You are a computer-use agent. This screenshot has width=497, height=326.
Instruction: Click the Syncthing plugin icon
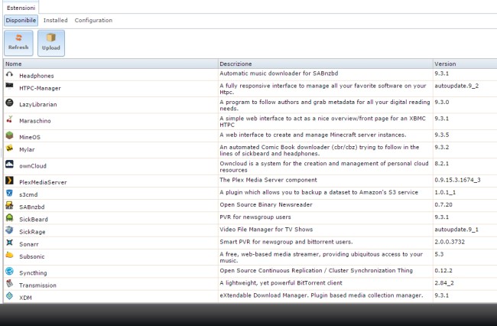(9, 271)
